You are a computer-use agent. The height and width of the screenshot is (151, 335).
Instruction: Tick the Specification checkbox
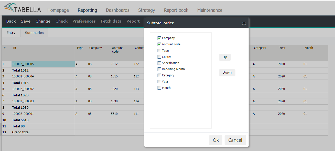(x=159, y=63)
